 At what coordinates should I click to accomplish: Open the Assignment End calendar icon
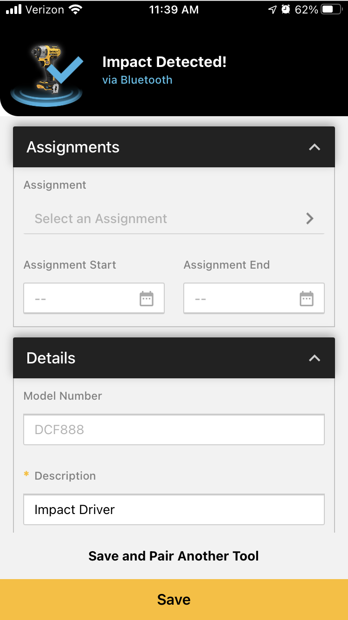click(307, 299)
